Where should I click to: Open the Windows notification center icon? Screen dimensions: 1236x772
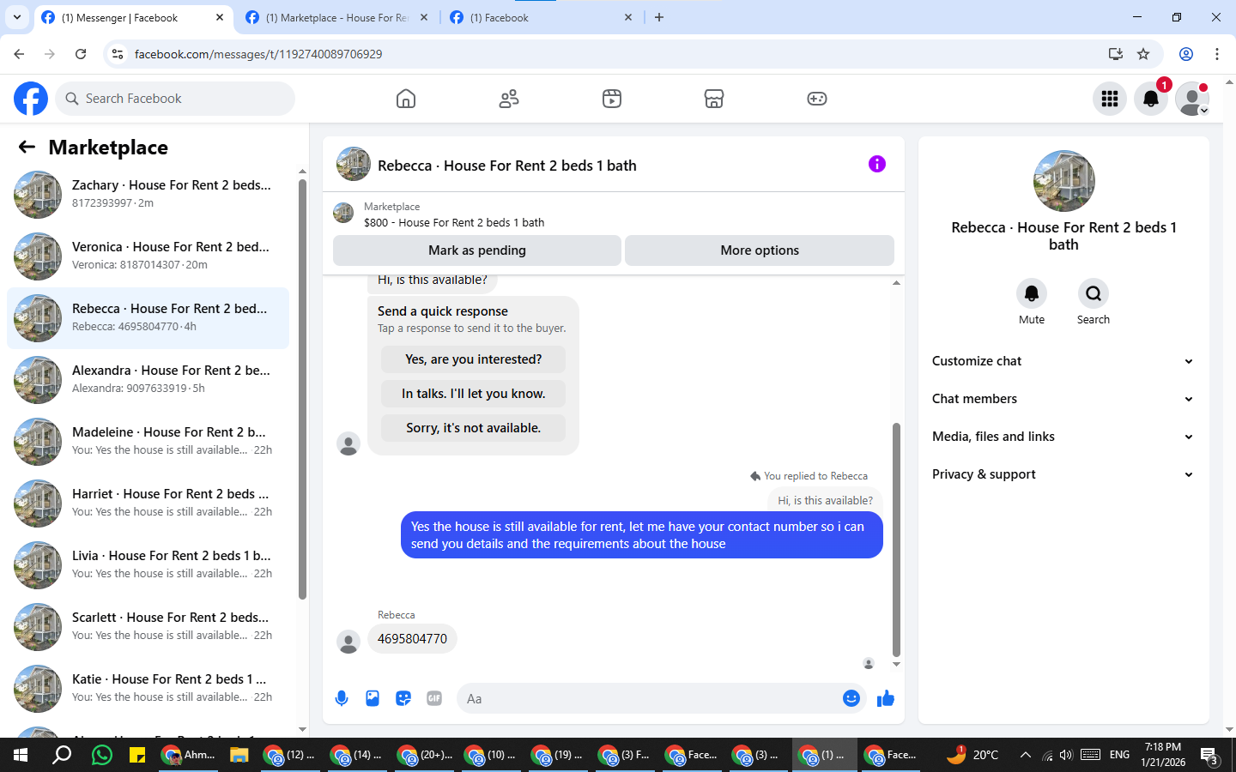click(x=1209, y=755)
